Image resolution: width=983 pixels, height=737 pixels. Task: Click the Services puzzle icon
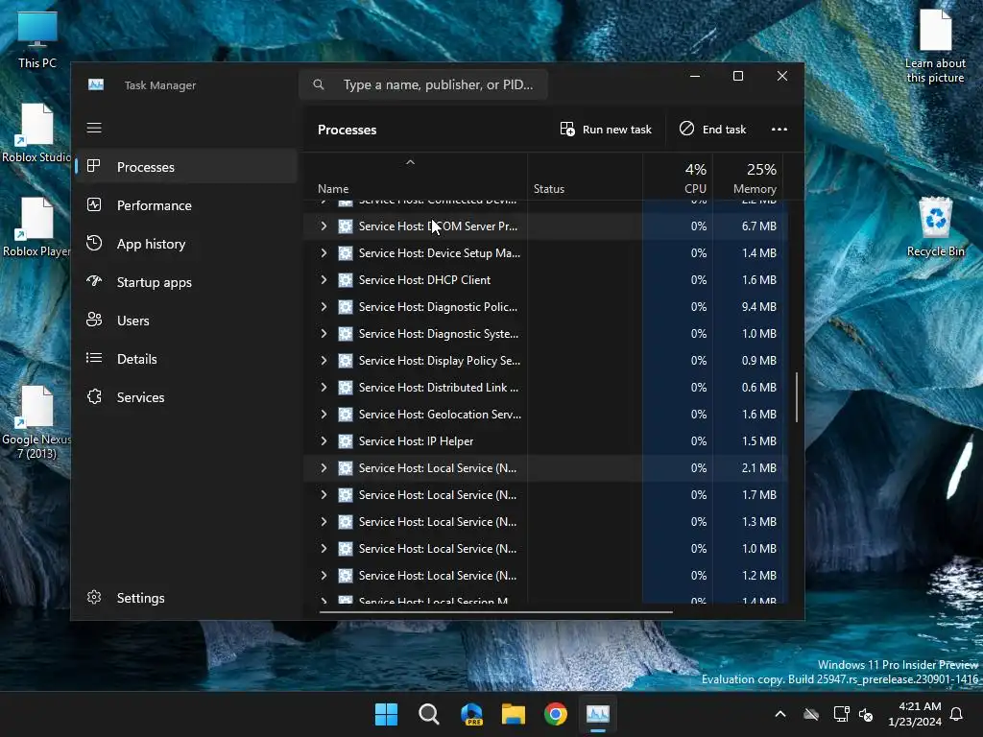tap(94, 396)
